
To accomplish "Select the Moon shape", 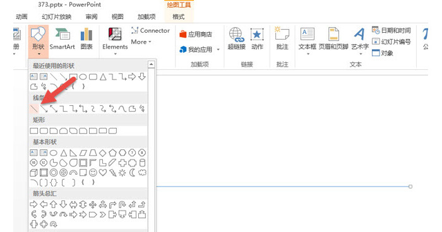I will click(x=132, y=173).
